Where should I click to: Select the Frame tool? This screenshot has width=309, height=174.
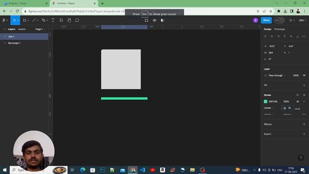(x=25, y=20)
